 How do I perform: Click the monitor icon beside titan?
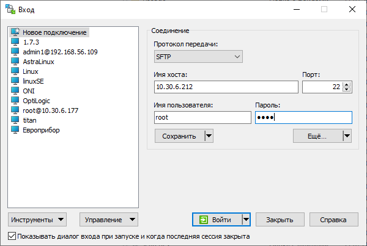[15, 120]
